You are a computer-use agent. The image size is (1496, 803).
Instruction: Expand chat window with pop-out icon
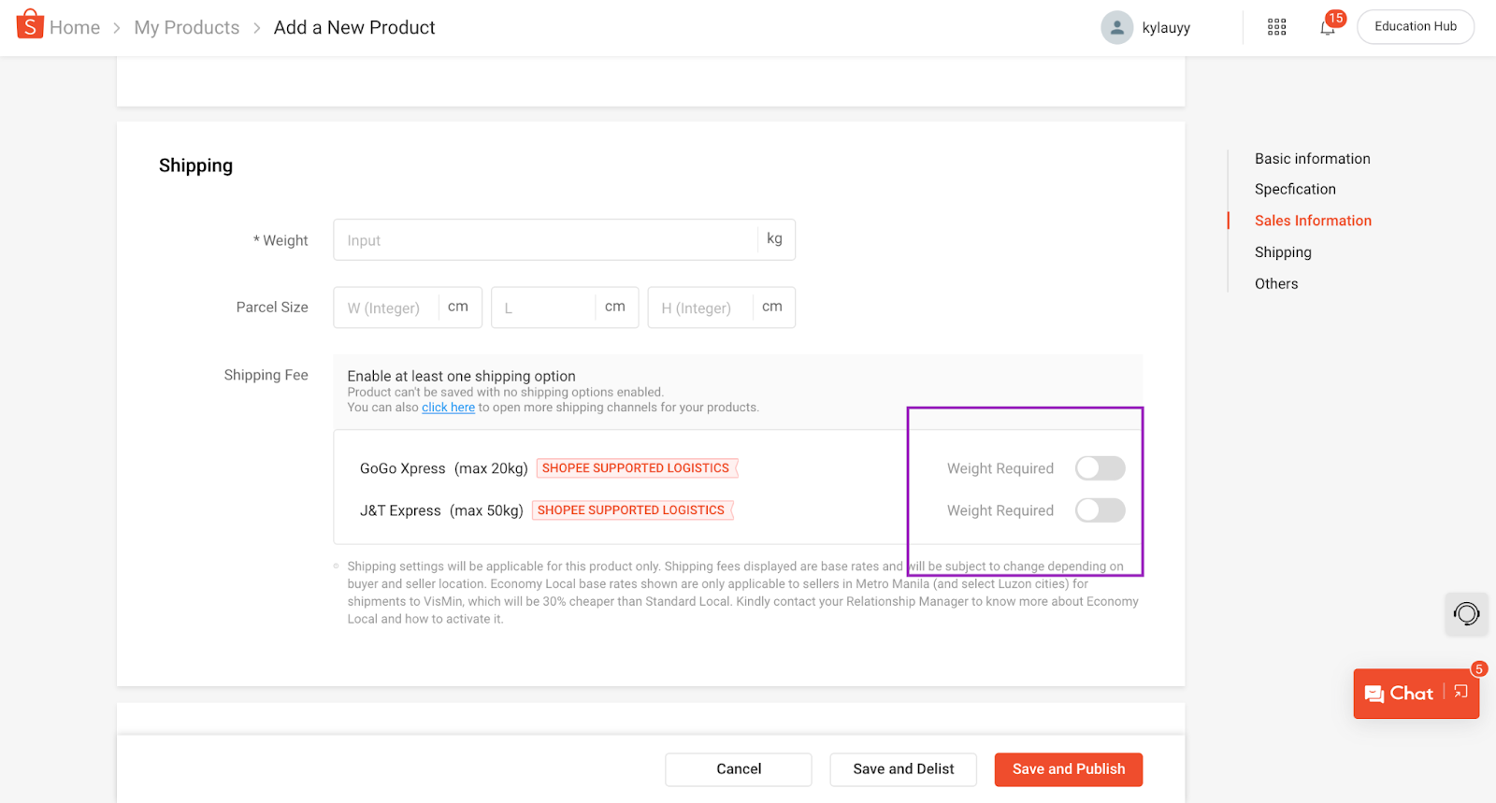1460,692
